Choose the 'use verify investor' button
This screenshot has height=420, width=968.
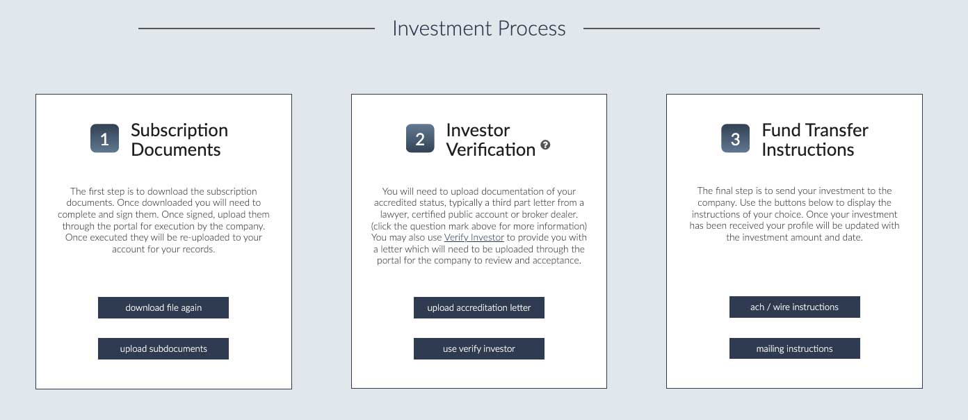click(479, 348)
